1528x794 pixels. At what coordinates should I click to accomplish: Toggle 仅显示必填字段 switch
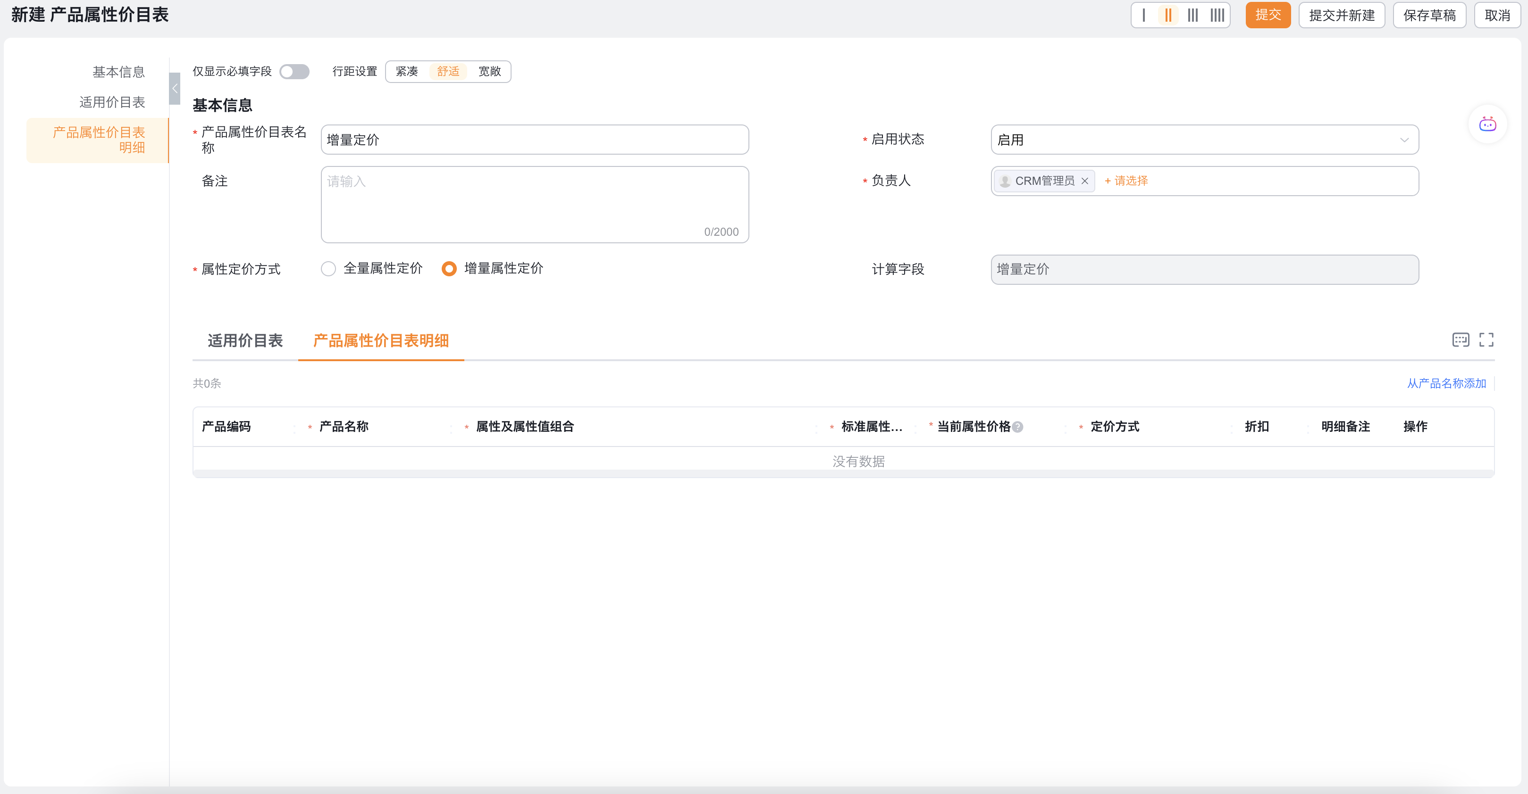point(295,72)
